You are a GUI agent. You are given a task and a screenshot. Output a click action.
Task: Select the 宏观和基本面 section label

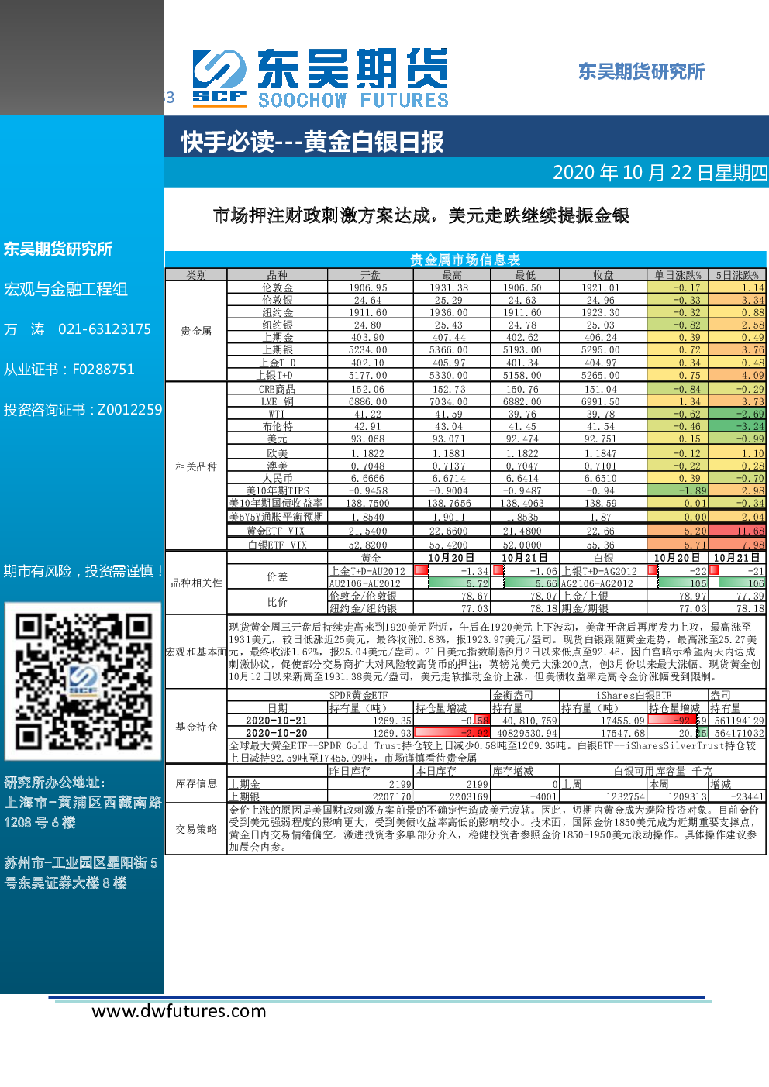[x=196, y=652]
